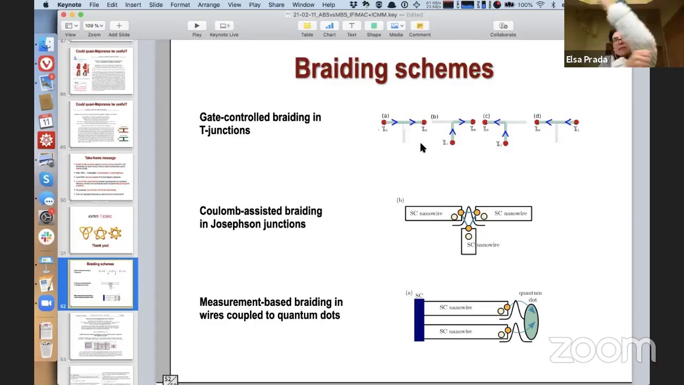Open the Media dropdown in toolbar
The image size is (684, 385).
click(x=396, y=26)
